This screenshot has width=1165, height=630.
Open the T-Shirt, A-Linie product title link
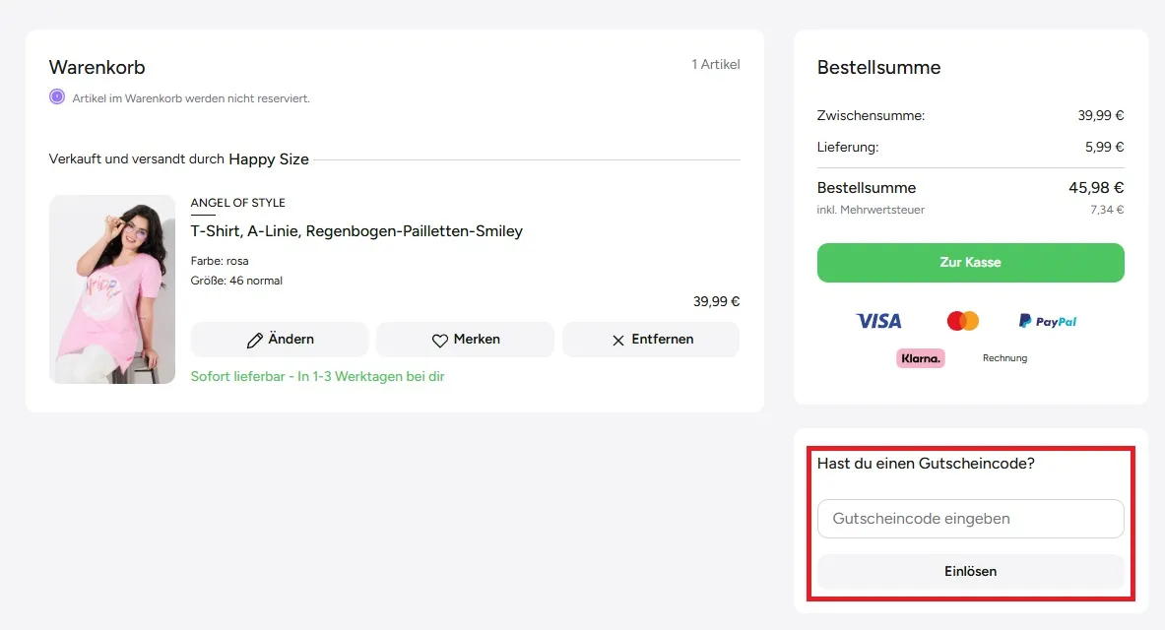click(x=356, y=231)
